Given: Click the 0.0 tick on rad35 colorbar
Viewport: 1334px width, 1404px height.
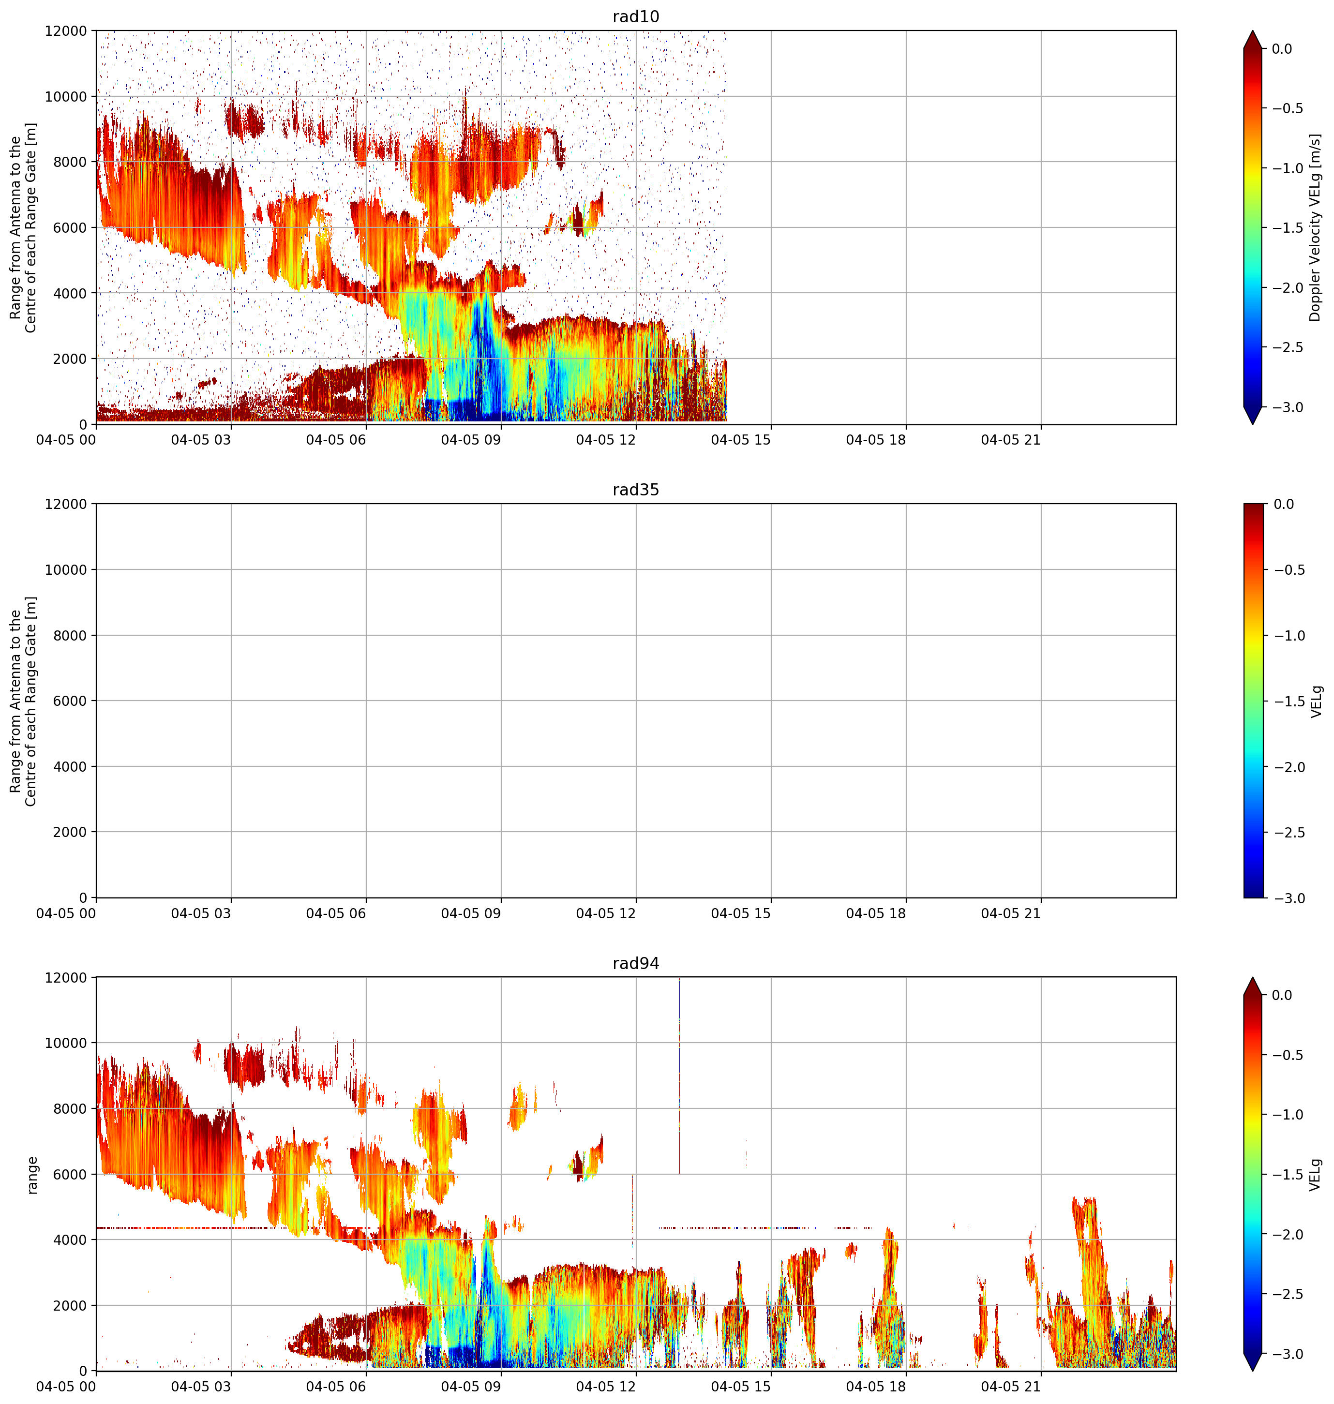Looking at the screenshot, I should [x=1284, y=504].
